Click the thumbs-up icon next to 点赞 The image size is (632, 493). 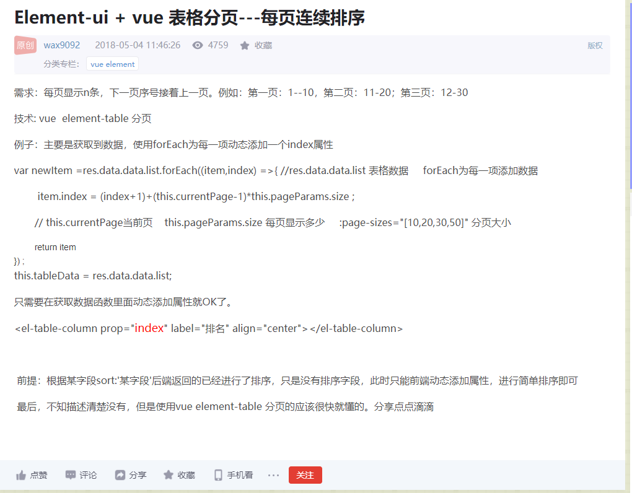click(x=21, y=475)
